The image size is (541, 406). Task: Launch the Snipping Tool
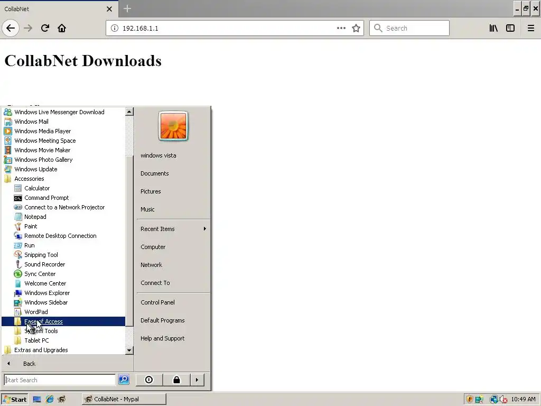pos(63,255)
